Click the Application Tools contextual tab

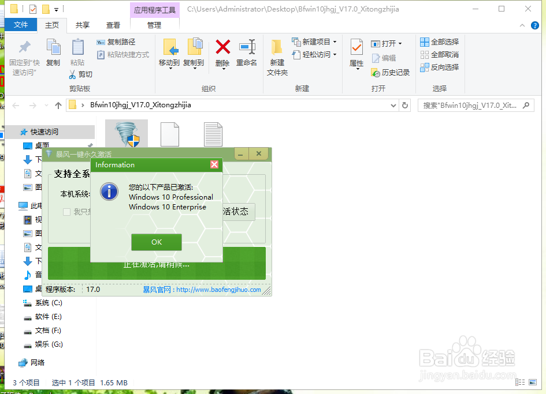(155, 10)
